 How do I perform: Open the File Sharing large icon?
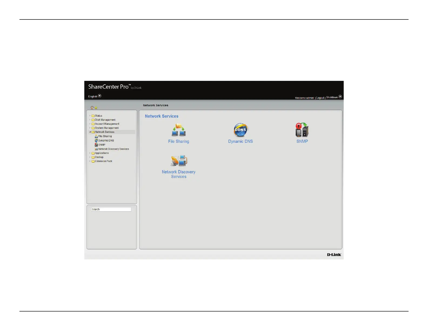point(179,130)
